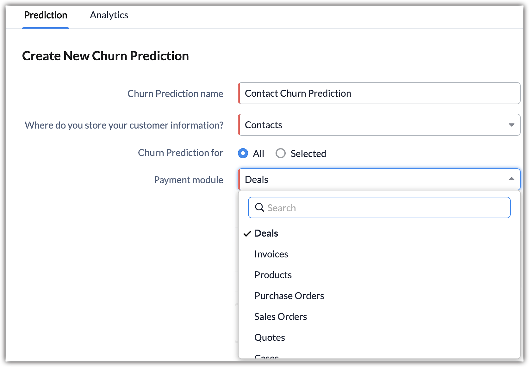Select the Selected radio button

tap(280, 153)
